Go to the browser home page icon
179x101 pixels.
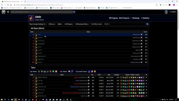point(11,5)
